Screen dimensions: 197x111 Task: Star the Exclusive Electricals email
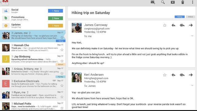[x=62, y=86]
